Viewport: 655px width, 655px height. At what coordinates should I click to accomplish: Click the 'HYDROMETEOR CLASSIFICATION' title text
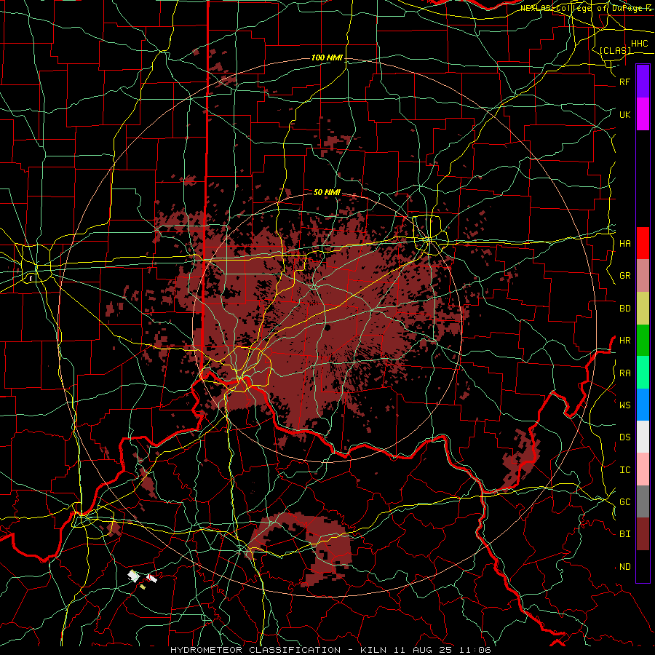click(255, 650)
